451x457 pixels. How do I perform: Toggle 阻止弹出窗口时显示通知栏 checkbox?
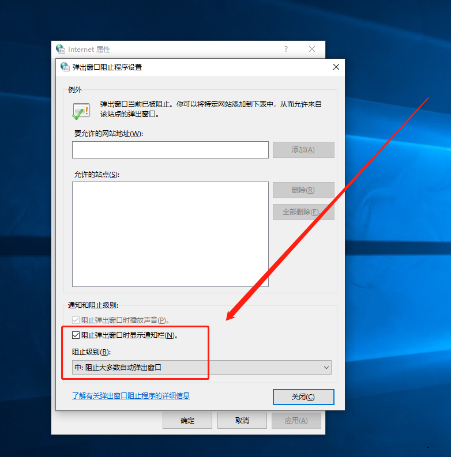(76, 335)
